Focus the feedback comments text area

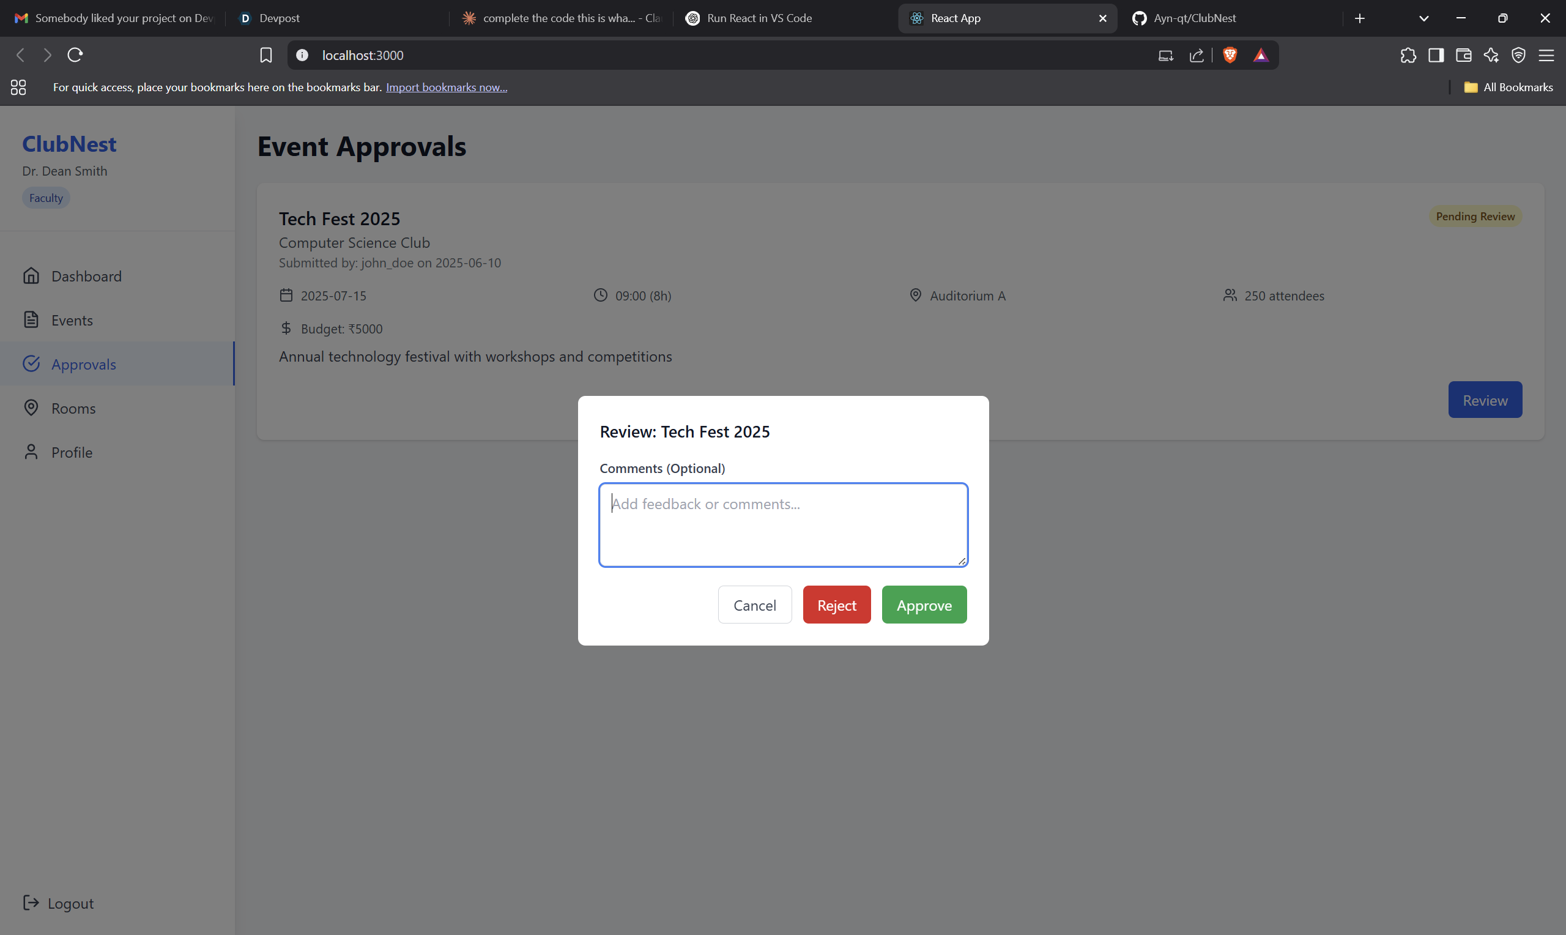click(782, 524)
